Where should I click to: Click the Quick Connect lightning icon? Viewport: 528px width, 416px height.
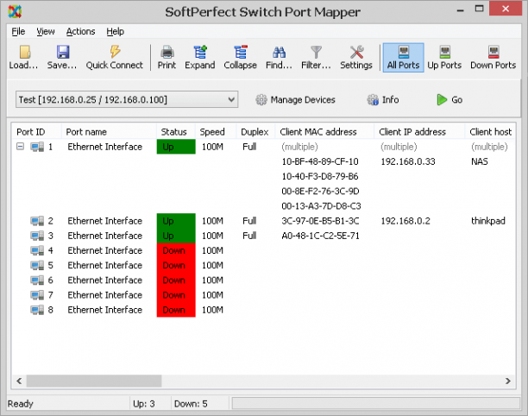[x=115, y=57]
